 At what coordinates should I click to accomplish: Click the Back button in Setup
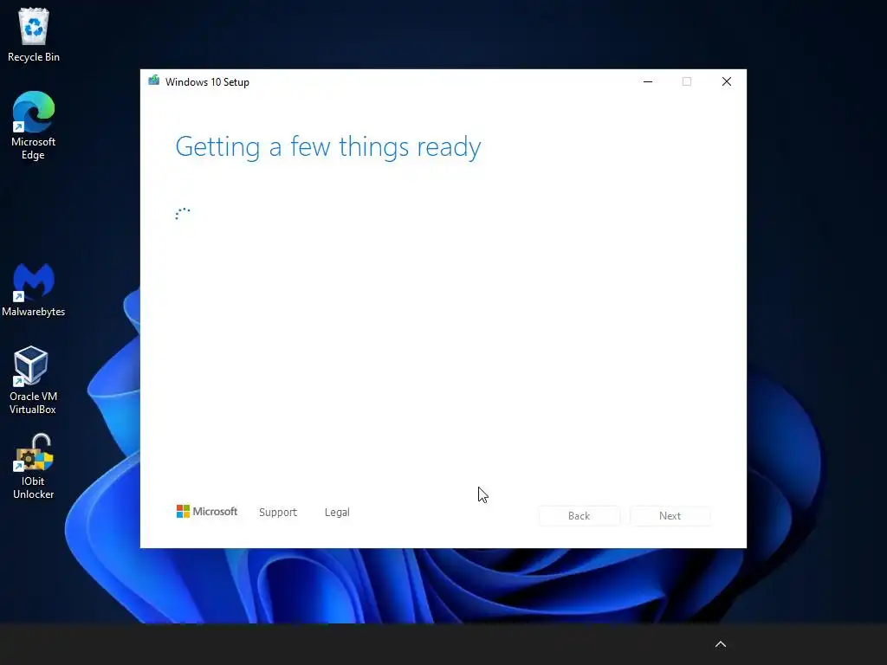(x=579, y=516)
